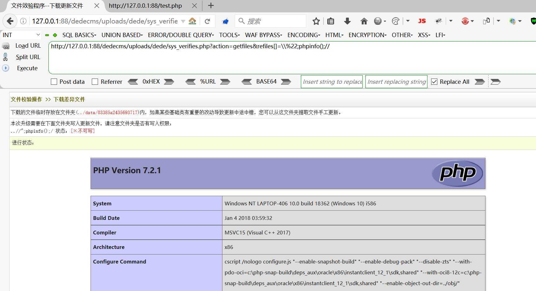The width and height of the screenshot is (536, 291).
Task: Open site information icon in address bar
Action: pyautogui.click(x=23, y=21)
